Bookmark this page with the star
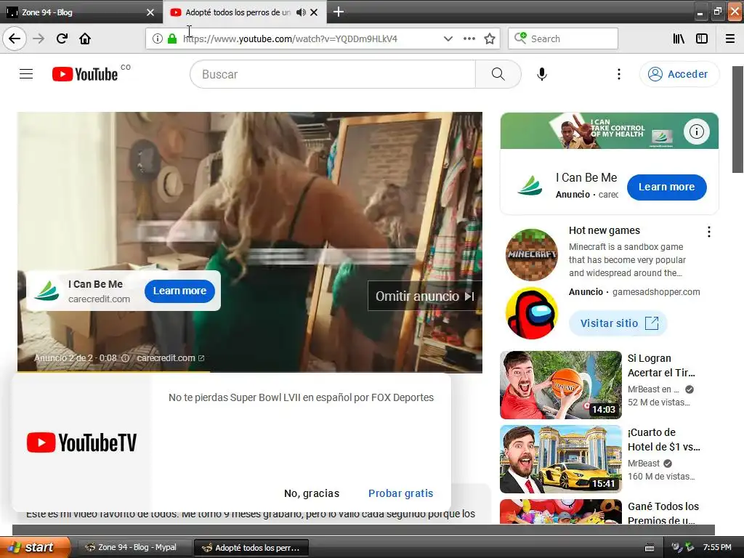The image size is (744, 558). click(490, 39)
